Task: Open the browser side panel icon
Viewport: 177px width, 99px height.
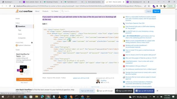Action: [x=161, y=6]
